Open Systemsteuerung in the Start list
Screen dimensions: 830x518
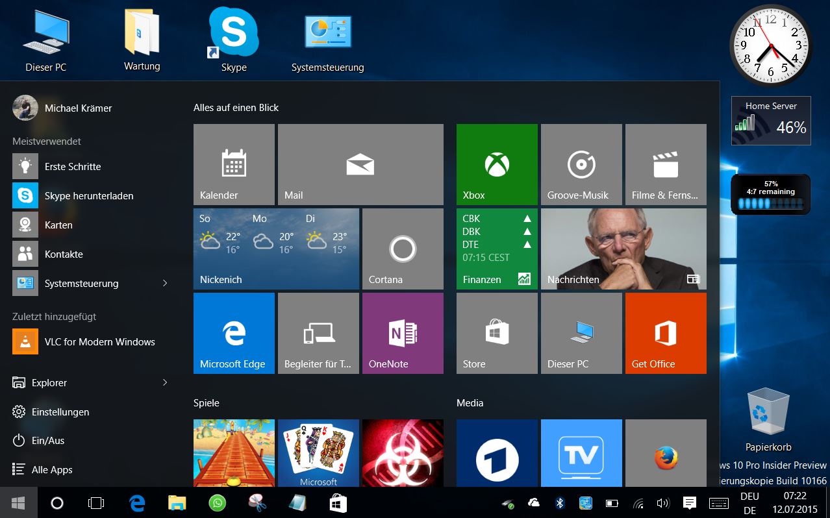pyautogui.click(x=82, y=283)
